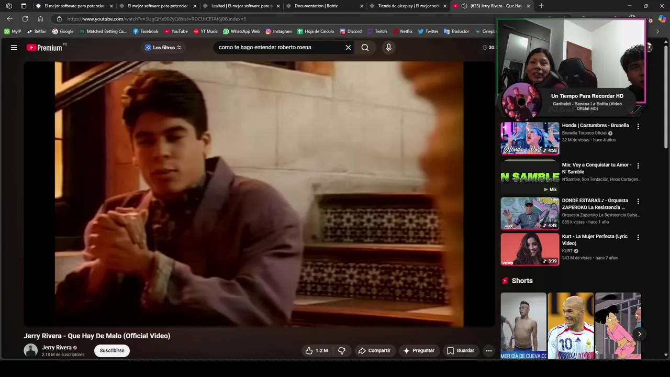Share the video using the Compartir button
Viewport: 670px width, 377px height.
point(375,350)
